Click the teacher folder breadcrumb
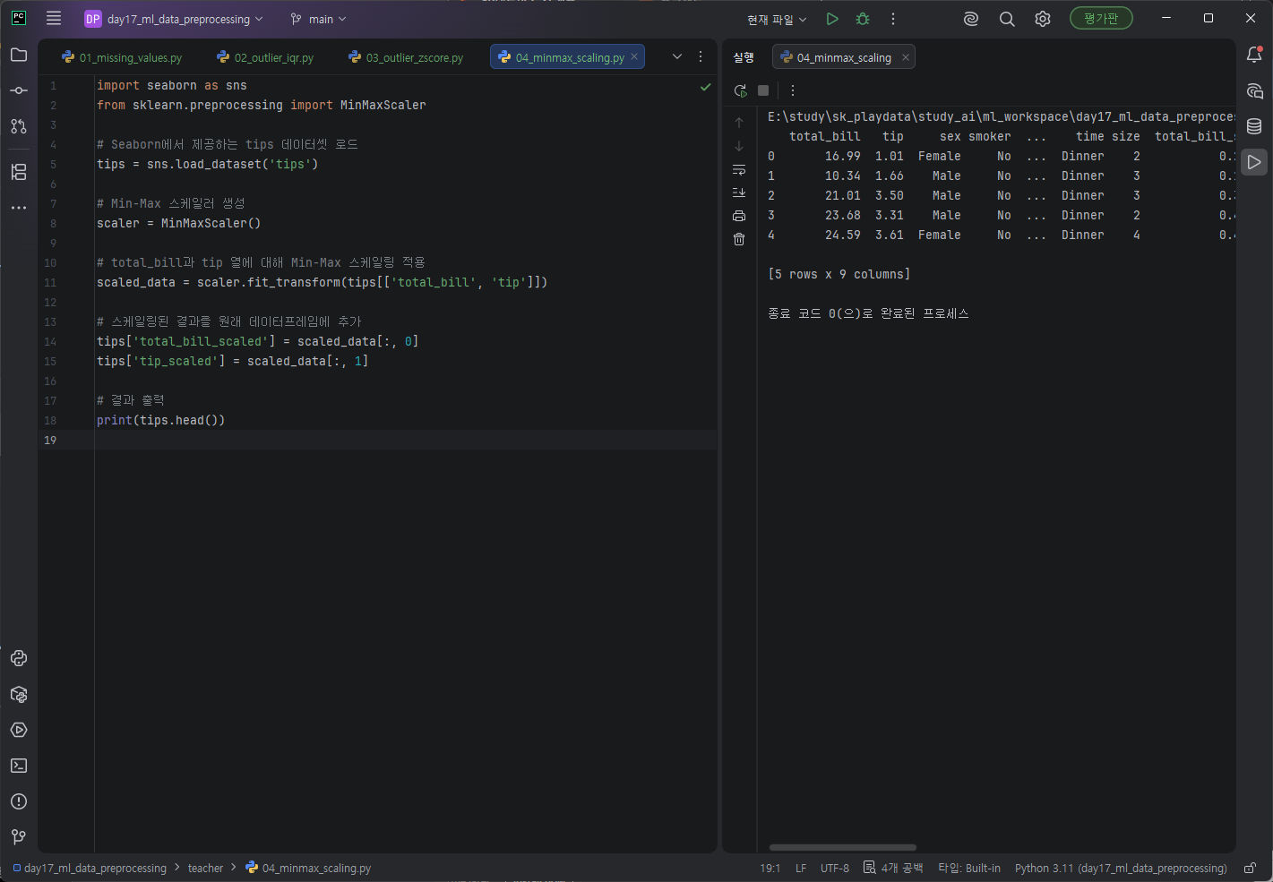Viewport: 1273px width, 882px height. click(x=205, y=868)
